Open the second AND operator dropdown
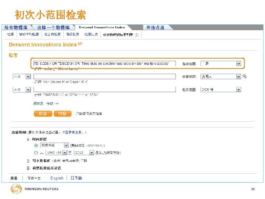The image size is (265, 199). 22,90
